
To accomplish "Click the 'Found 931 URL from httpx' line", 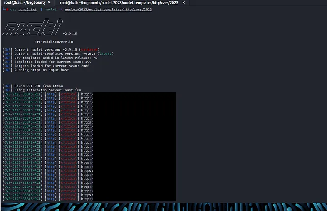I will tap(33, 86).
